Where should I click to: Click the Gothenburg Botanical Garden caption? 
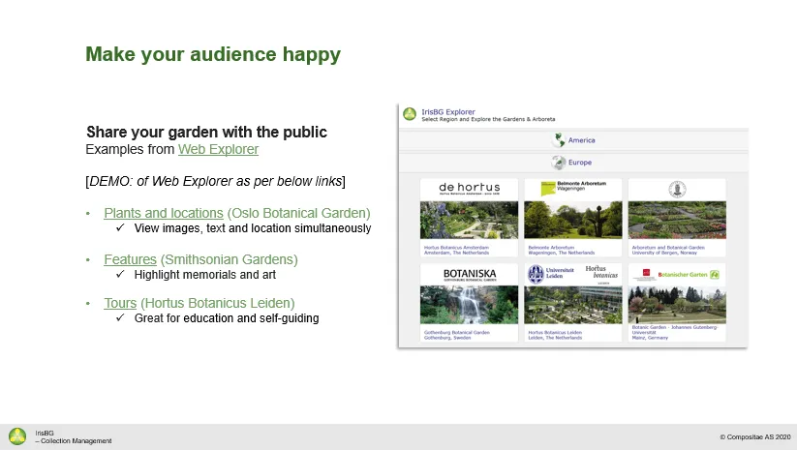(456, 335)
